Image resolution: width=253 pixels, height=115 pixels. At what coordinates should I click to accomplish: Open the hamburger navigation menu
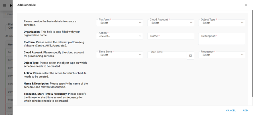click(4, 5)
